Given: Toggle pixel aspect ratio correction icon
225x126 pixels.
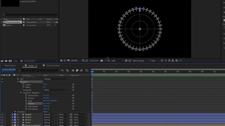Looking at the screenshot, I should tap(162, 61).
